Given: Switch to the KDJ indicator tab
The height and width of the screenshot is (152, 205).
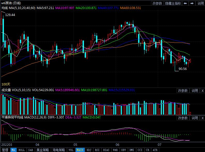Looking at the screenshot, I should click(x=89, y=150).
